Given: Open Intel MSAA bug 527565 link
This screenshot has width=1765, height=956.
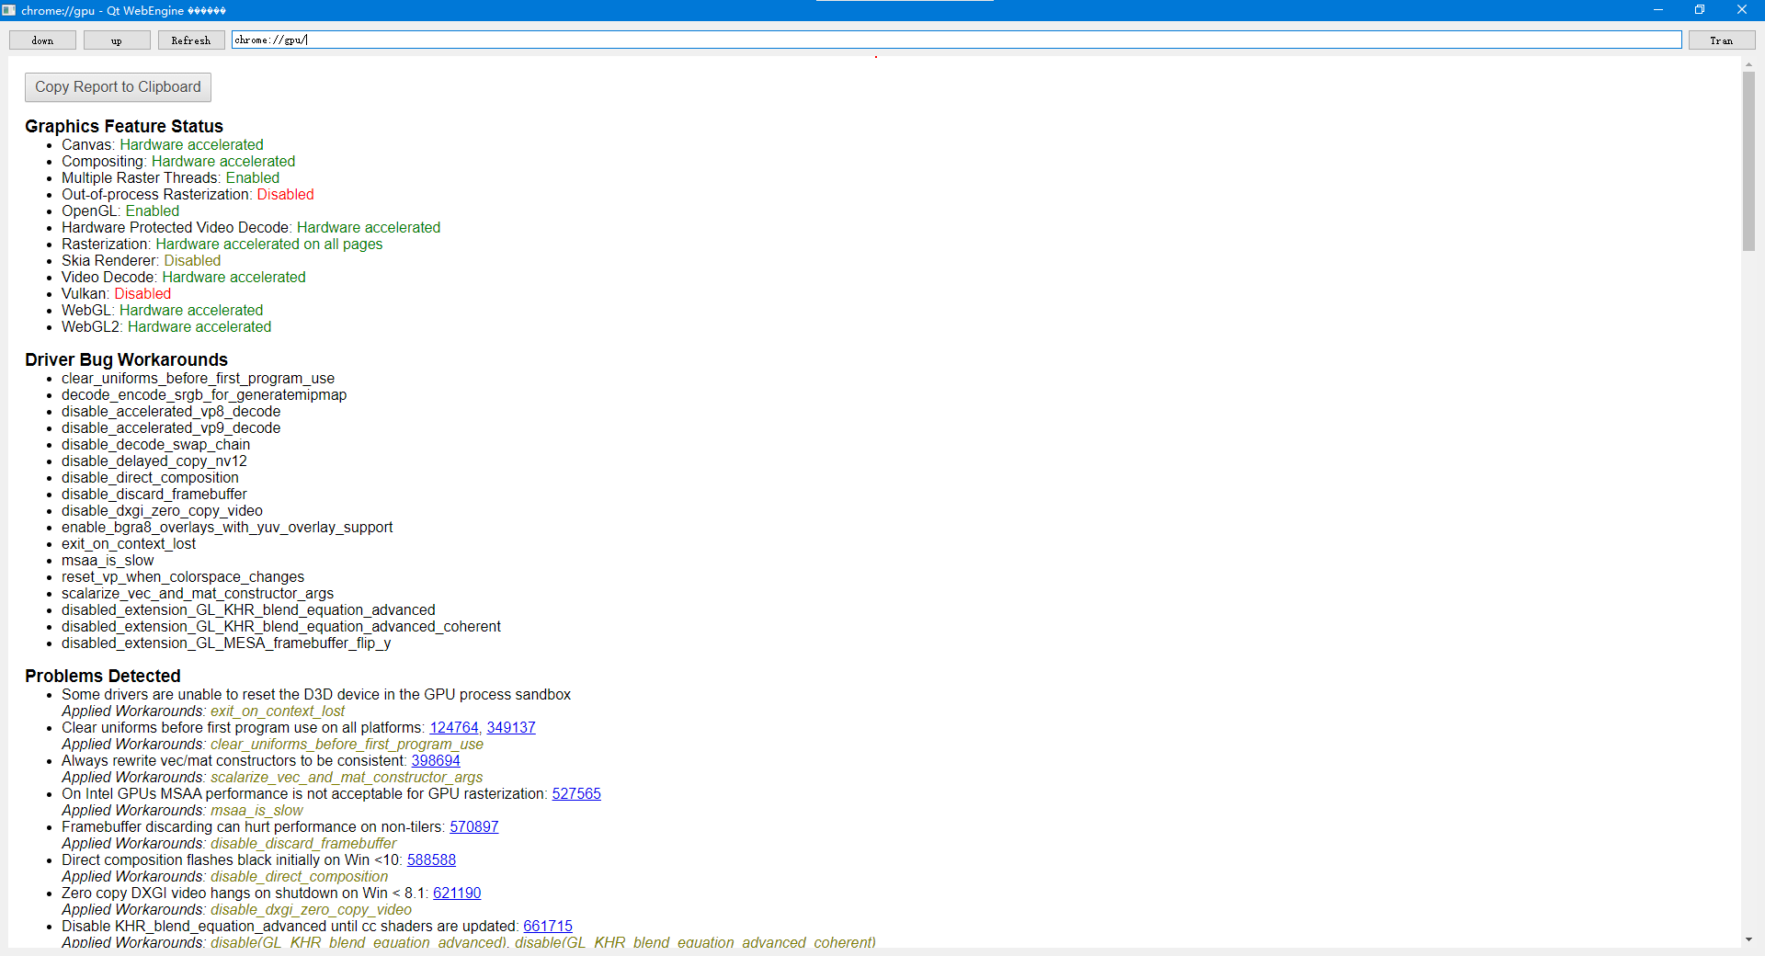Looking at the screenshot, I should (x=576, y=794).
